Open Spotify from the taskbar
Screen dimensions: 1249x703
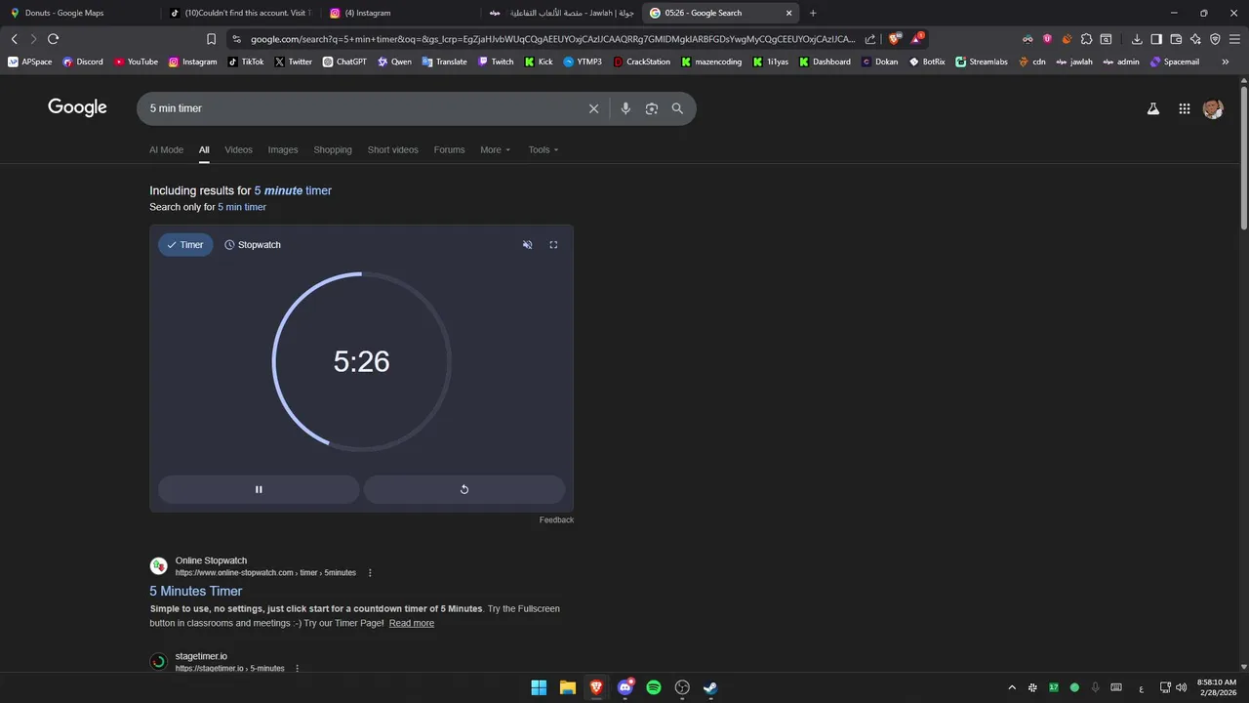click(x=654, y=687)
